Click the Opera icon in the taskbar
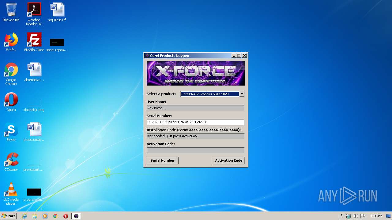The image size is (392, 220). click(66, 216)
